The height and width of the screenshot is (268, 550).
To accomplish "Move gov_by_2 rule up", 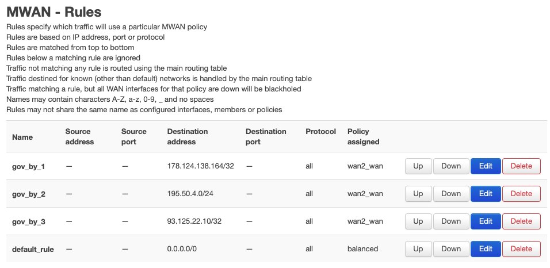I will 418,194.
